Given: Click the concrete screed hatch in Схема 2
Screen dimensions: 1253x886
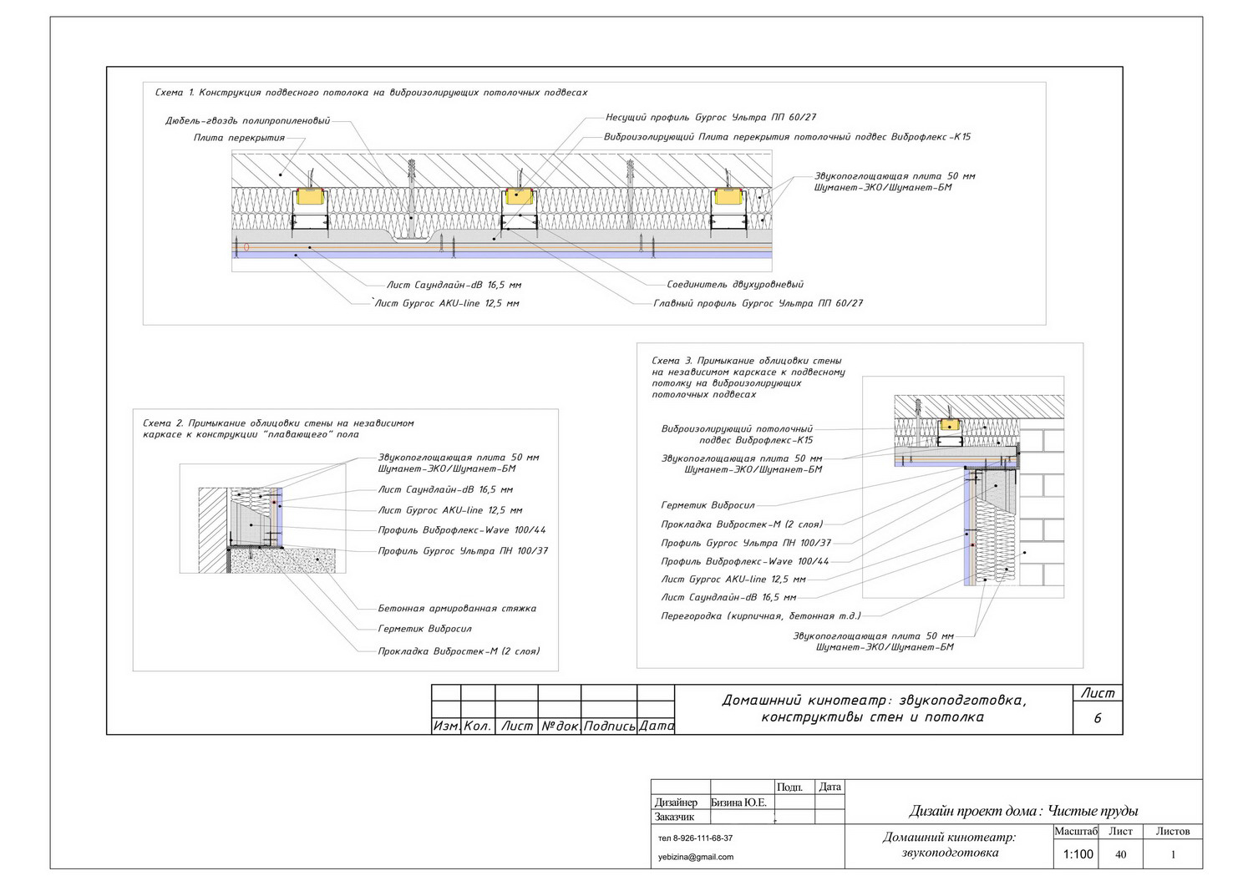Looking at the screenshot, I should click(x=284, y=560).
